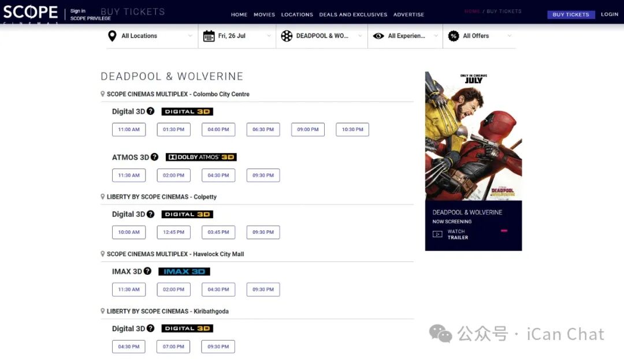Open help icon for Kiribathgoda Digital 3D

tap(150, 328)
